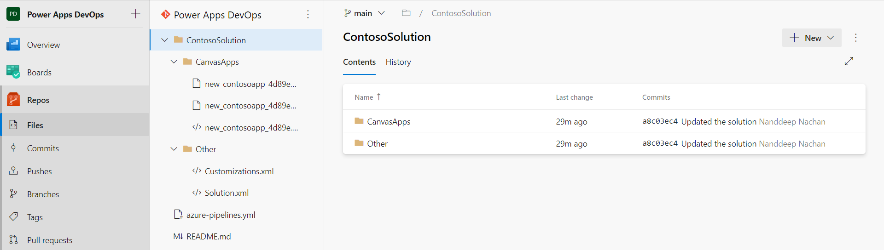Screen dimensions: 884x250
Task: Select the Commits menu item
Action: 43,148
